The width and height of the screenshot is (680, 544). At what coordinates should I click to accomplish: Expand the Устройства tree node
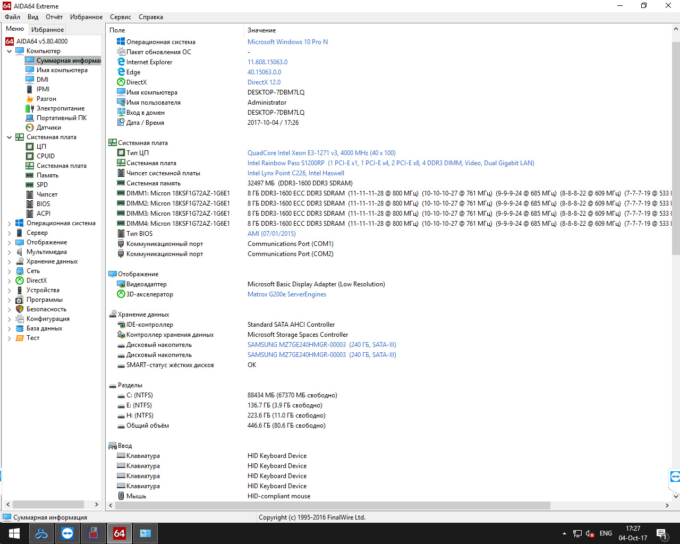tap(9, 290)
